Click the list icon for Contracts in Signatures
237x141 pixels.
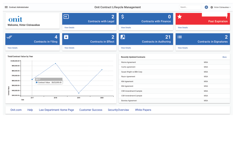[x=179, y=37]
